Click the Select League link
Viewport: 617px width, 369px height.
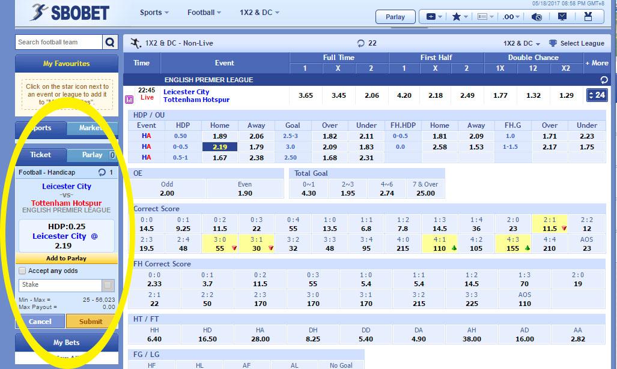point(582,43)
